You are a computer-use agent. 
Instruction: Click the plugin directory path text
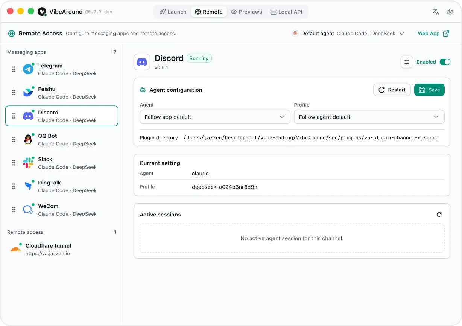pos(311,138)
